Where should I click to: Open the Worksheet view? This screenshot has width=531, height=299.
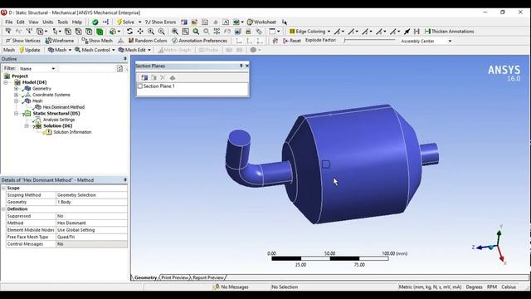click(261, 22)
